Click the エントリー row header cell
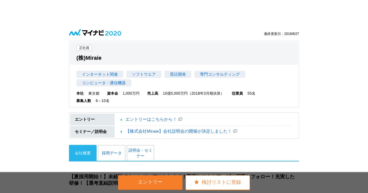Image resolution: width=368 pixels, height=193 pixels. coord(92,119)
